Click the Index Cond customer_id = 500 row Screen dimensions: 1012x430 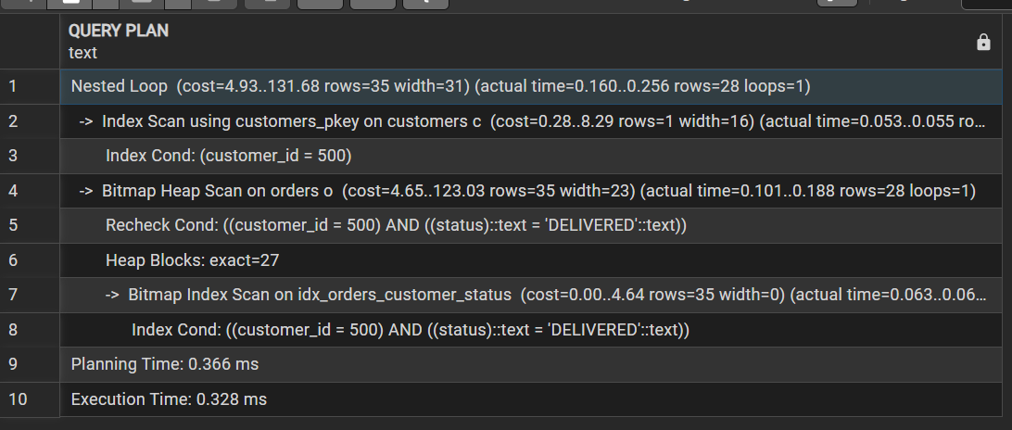tap(530, 157)
